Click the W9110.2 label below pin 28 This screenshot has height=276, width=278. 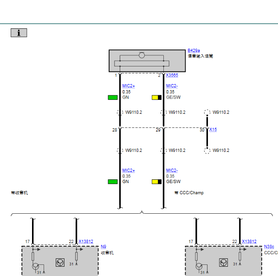pyautogui.click(x=134, y=151)
